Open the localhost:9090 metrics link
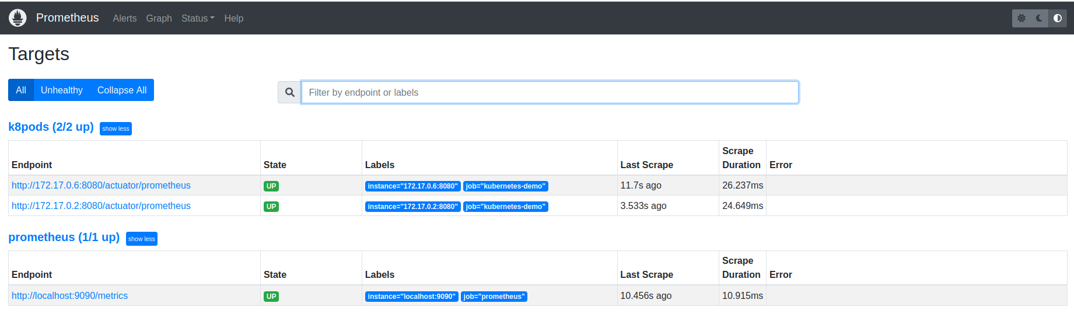1074x324 pixels. pos(69,295)
